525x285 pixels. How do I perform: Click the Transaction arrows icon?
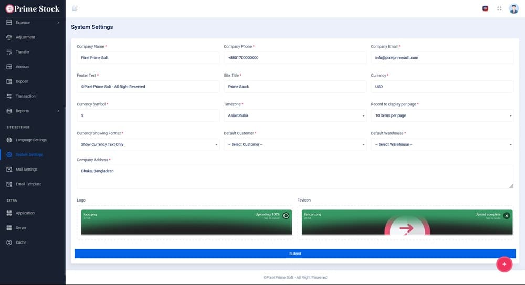click(9, 96)
